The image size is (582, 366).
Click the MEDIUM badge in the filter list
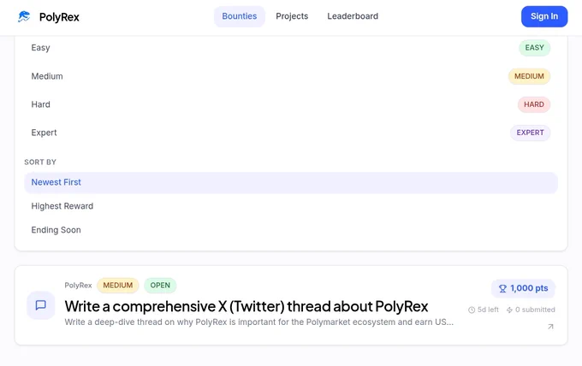(529, 76)
